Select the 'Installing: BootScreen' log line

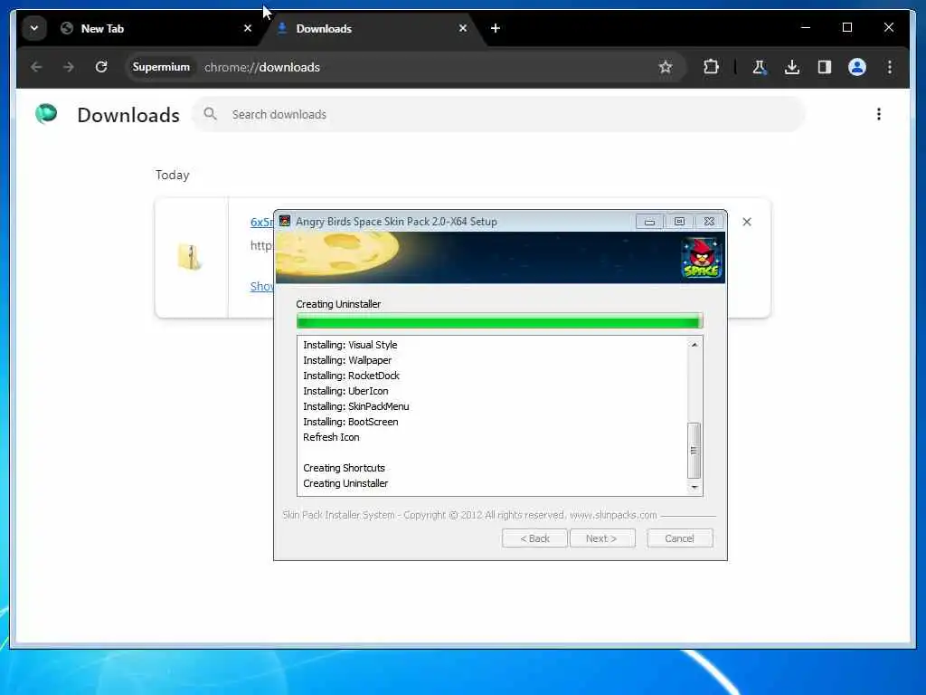point(350,422)
